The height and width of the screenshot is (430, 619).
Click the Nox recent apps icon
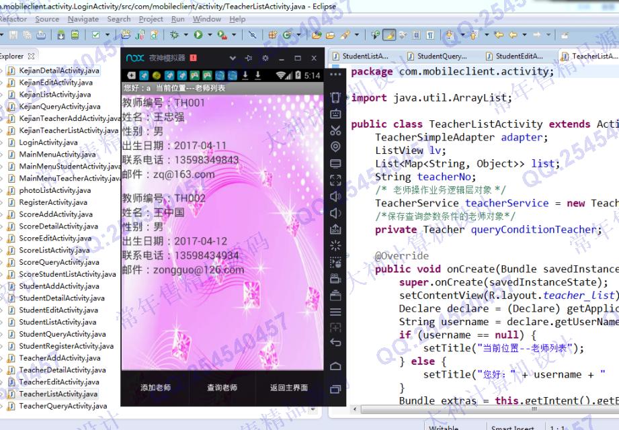click(335, 390)
